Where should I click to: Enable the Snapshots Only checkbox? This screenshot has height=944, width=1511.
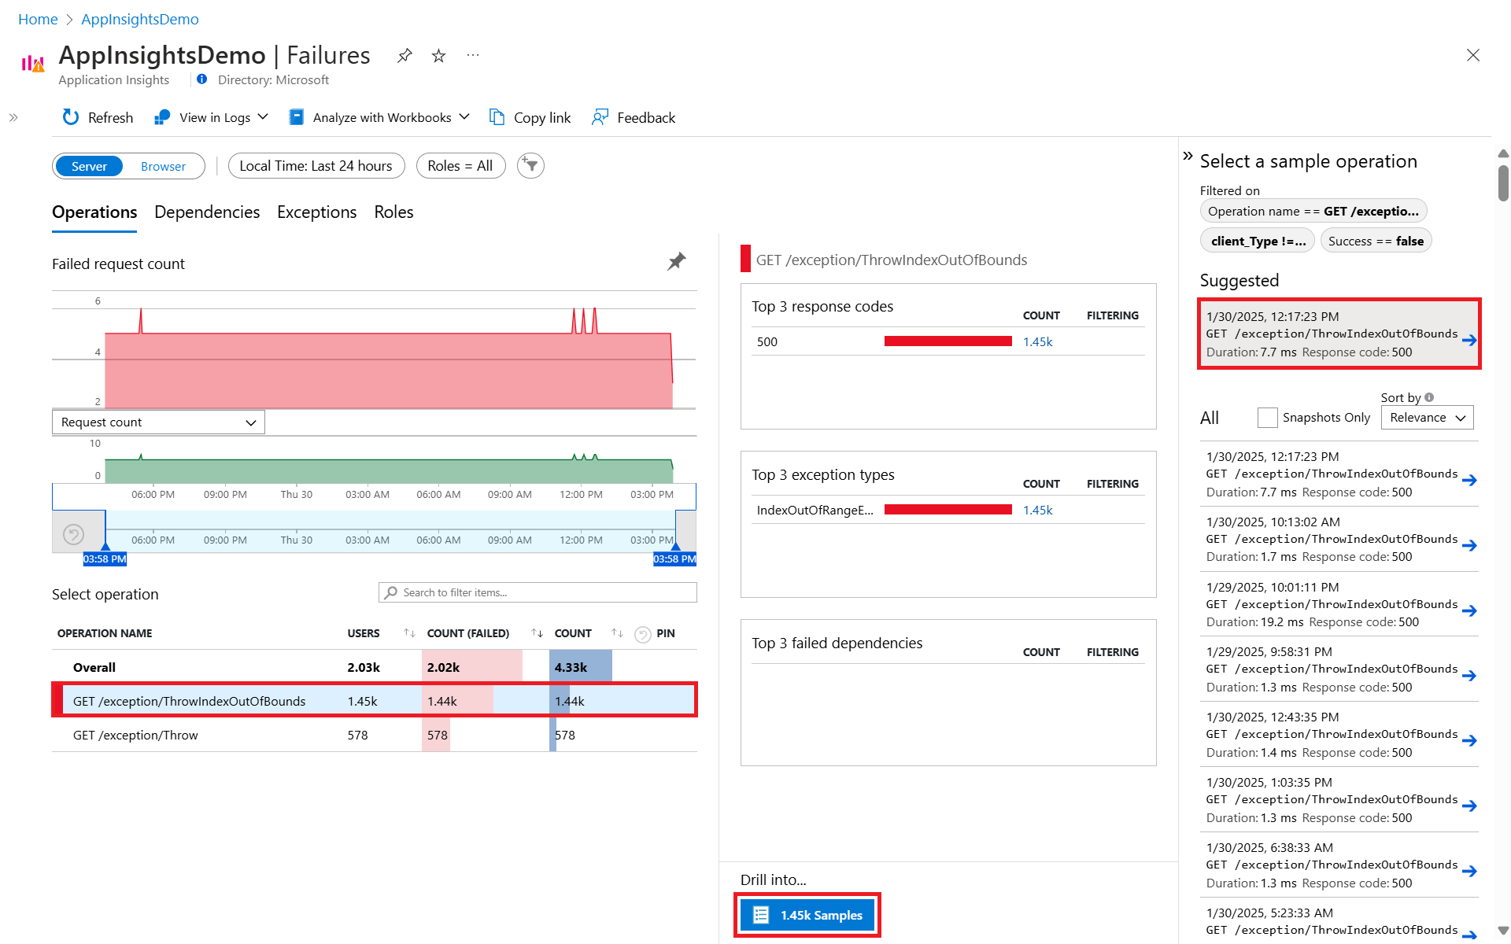pyautogui.click(x=1267, y=418)
